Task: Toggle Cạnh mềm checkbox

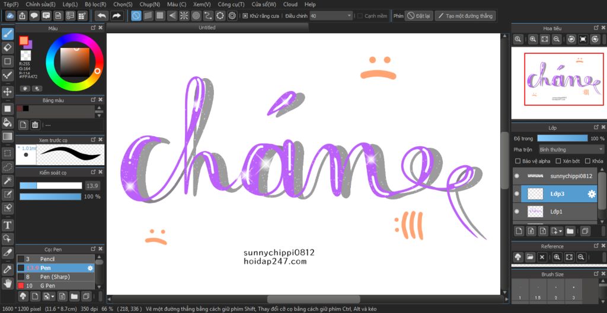Action: tap(360, 16)
